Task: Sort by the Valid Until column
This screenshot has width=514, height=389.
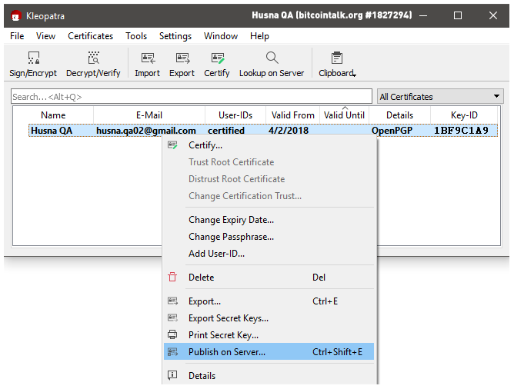Action: click(x=344, y=115)
